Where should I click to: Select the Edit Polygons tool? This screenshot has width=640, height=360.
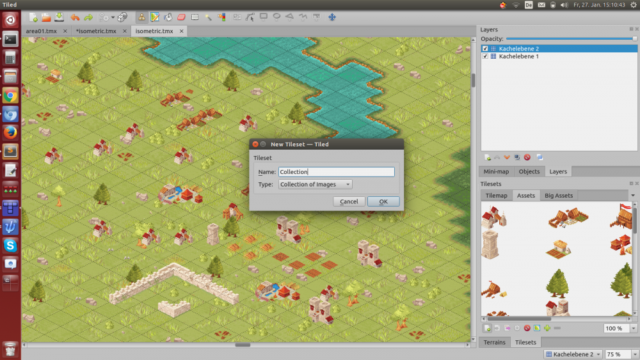pos(250,17)
